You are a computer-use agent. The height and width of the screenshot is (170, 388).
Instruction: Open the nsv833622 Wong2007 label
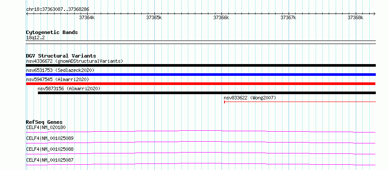click(x=250, y=98)
